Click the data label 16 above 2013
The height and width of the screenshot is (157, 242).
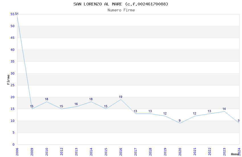[x=76, y=104]
